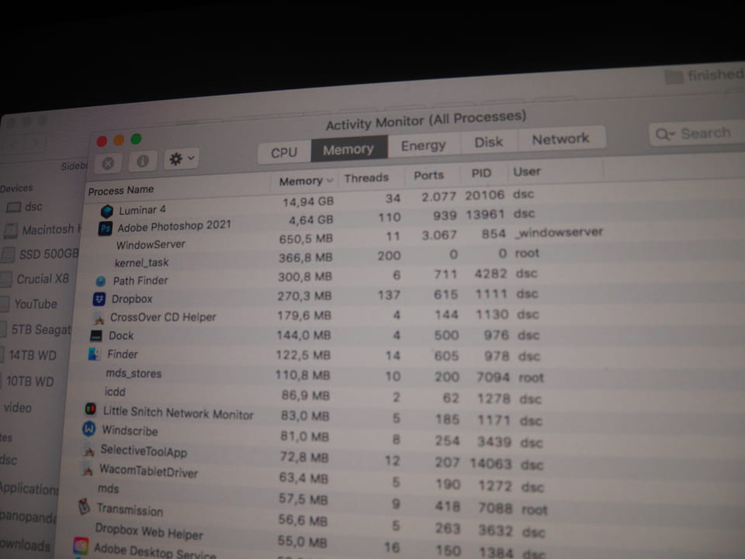745x559 pixels.
Task: Click the Adobe Photoshop 2021 icon
Action: pos(106,229)
